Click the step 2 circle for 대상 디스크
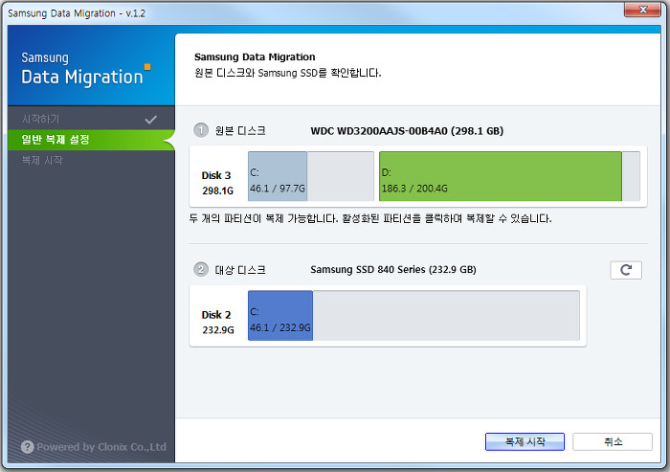Viewport: 670px width, 472px height. 201,269
